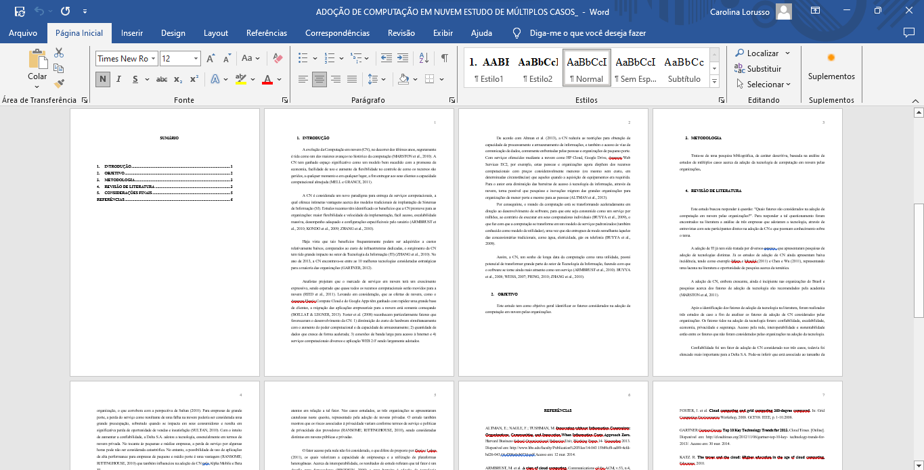This screenshot has width=924, height=470.
Task: Click the user account avatar picture
Action: [784, 11]
